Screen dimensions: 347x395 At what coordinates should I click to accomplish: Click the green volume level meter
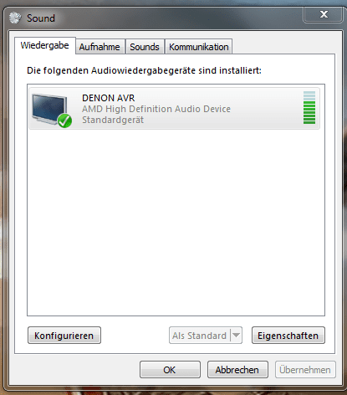click(x=309, y=107)
